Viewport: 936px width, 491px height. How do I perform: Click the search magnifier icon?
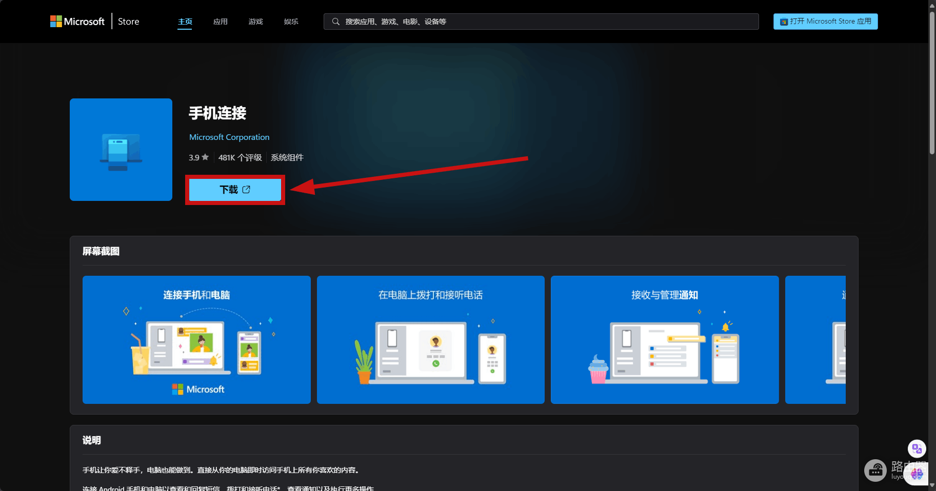coord(335,22)
